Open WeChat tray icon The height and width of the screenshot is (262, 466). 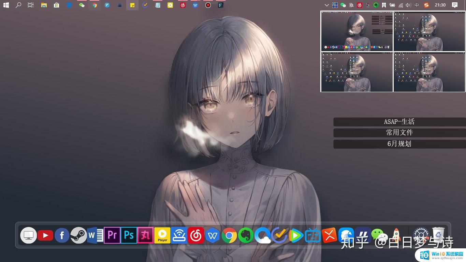[x=343, y=5]
